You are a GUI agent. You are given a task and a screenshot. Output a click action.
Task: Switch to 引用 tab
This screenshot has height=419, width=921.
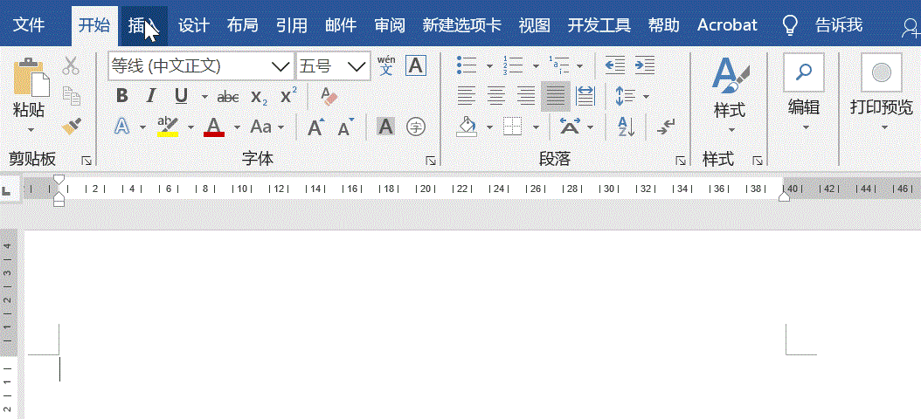[x=291, y=25]
